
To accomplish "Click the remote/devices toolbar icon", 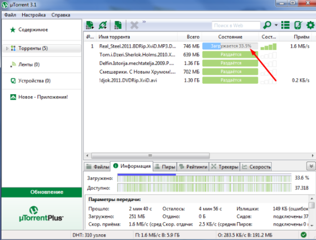I will click(298, 25).
